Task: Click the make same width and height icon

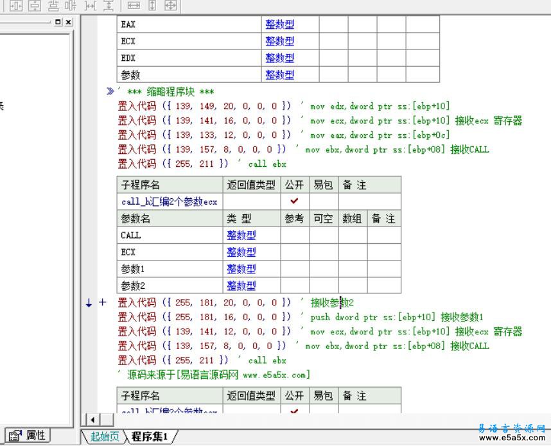Action: (x=171, y=5)
